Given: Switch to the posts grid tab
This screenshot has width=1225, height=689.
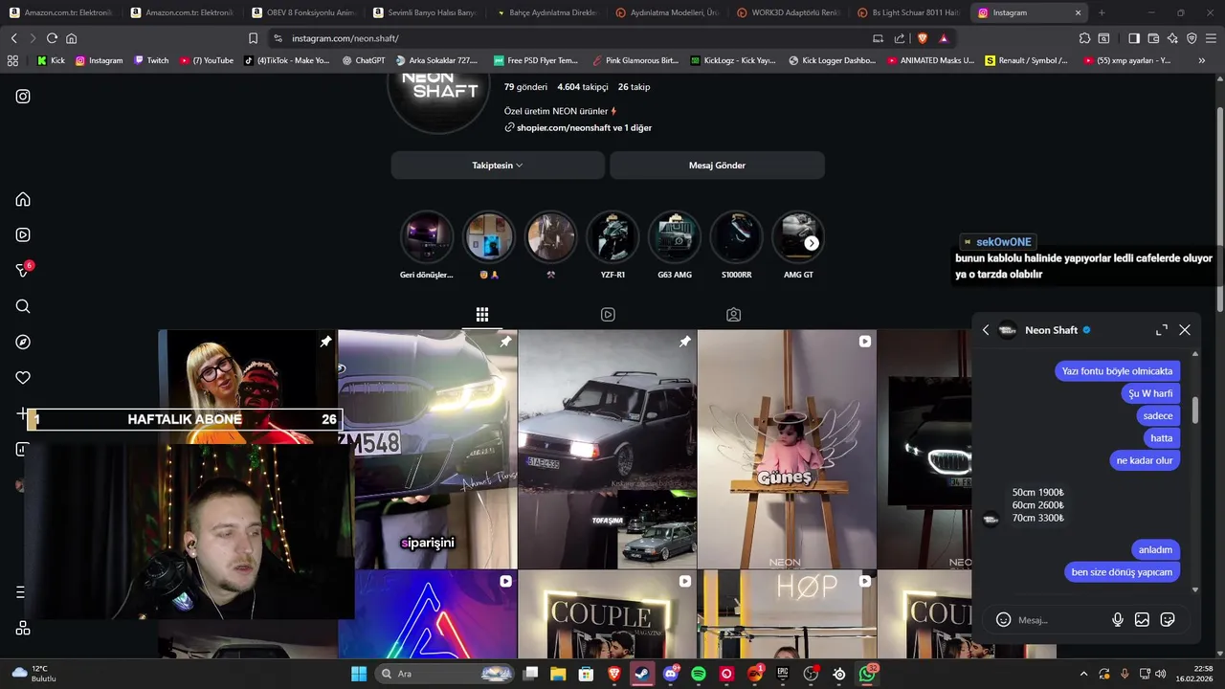Looking at the screenshot, I should tap(482, 315).
